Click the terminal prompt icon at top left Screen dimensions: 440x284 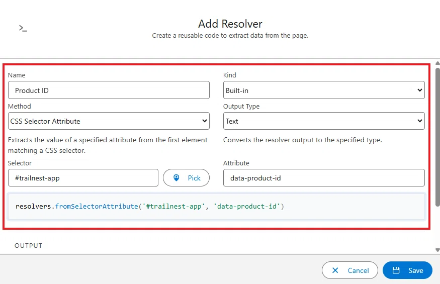click(x=23, y=28)
